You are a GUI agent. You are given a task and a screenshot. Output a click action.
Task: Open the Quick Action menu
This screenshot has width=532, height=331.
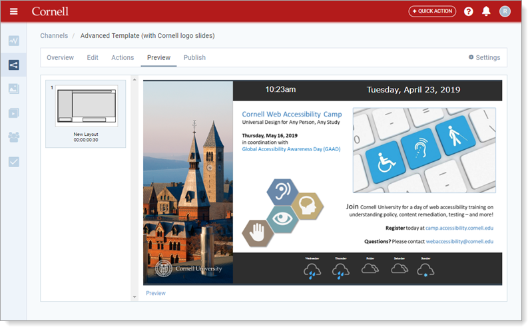(432, 11)
